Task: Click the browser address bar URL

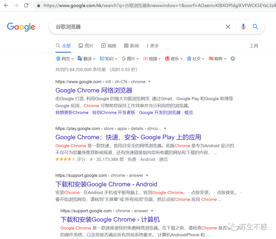Action: pos(159,6)
